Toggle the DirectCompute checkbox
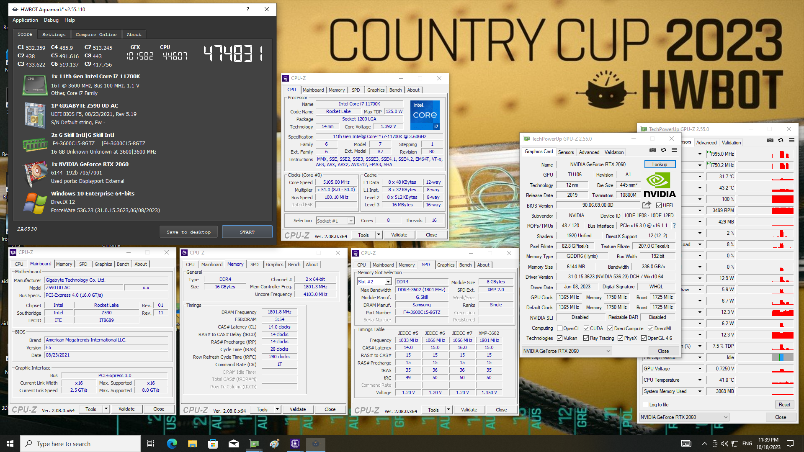Viewport: 804px width, 452px height. [x=610, y=329]
